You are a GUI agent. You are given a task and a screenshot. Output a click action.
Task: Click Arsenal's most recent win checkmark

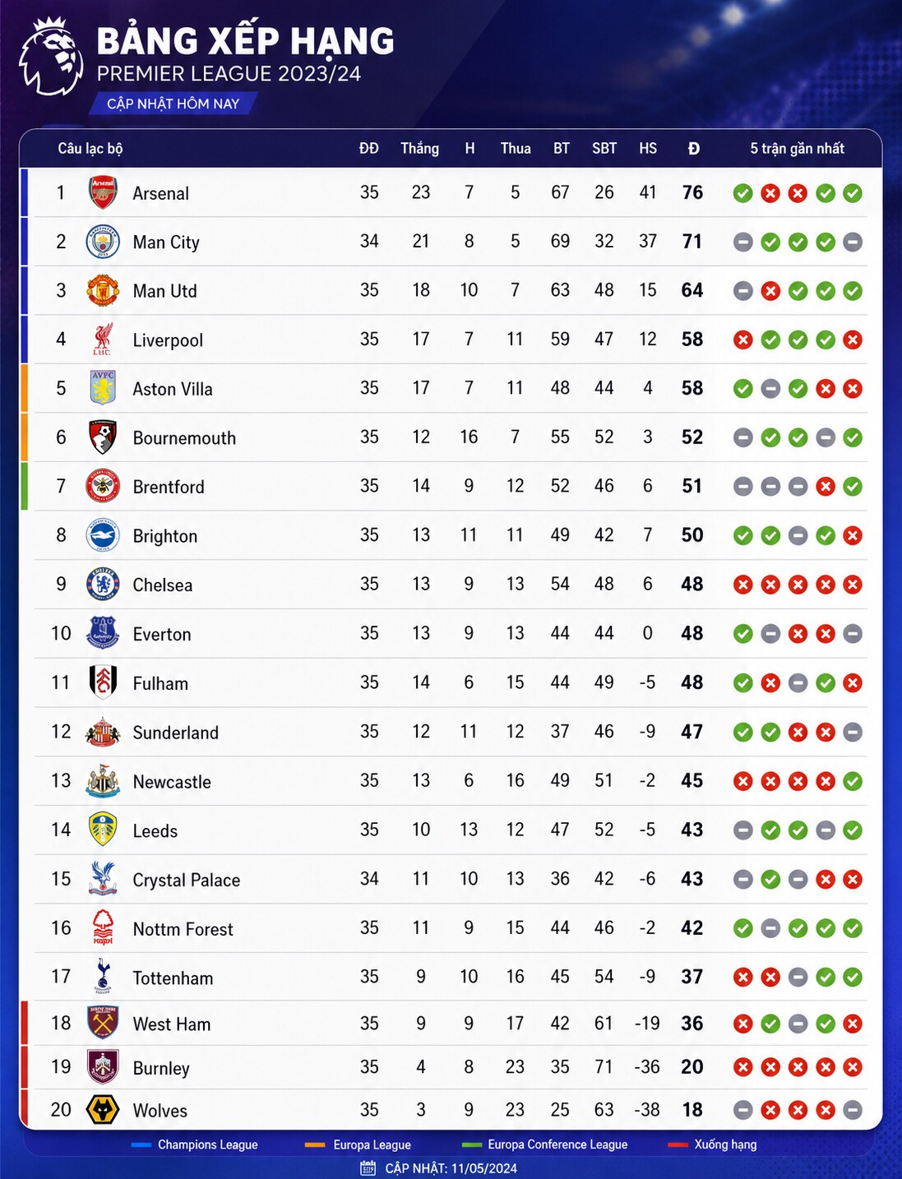point(853,193)
